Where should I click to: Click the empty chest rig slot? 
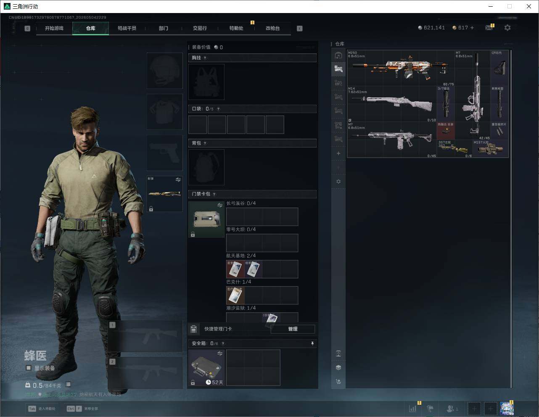point(206,82)
